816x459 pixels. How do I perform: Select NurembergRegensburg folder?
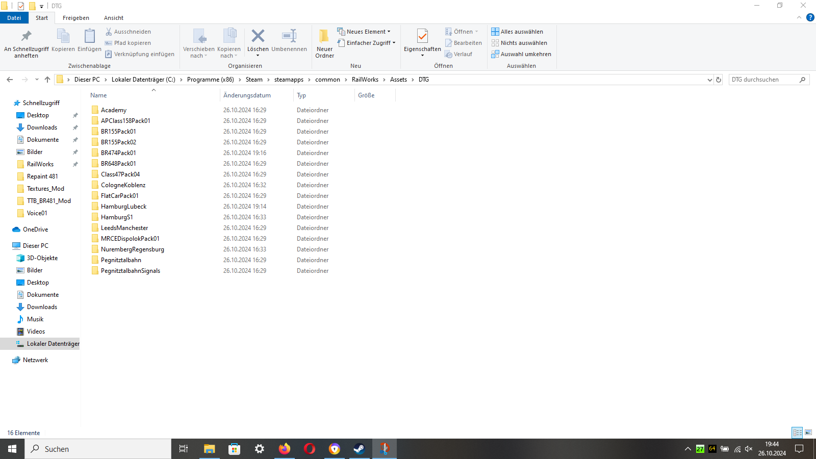[x=132, y=249]
